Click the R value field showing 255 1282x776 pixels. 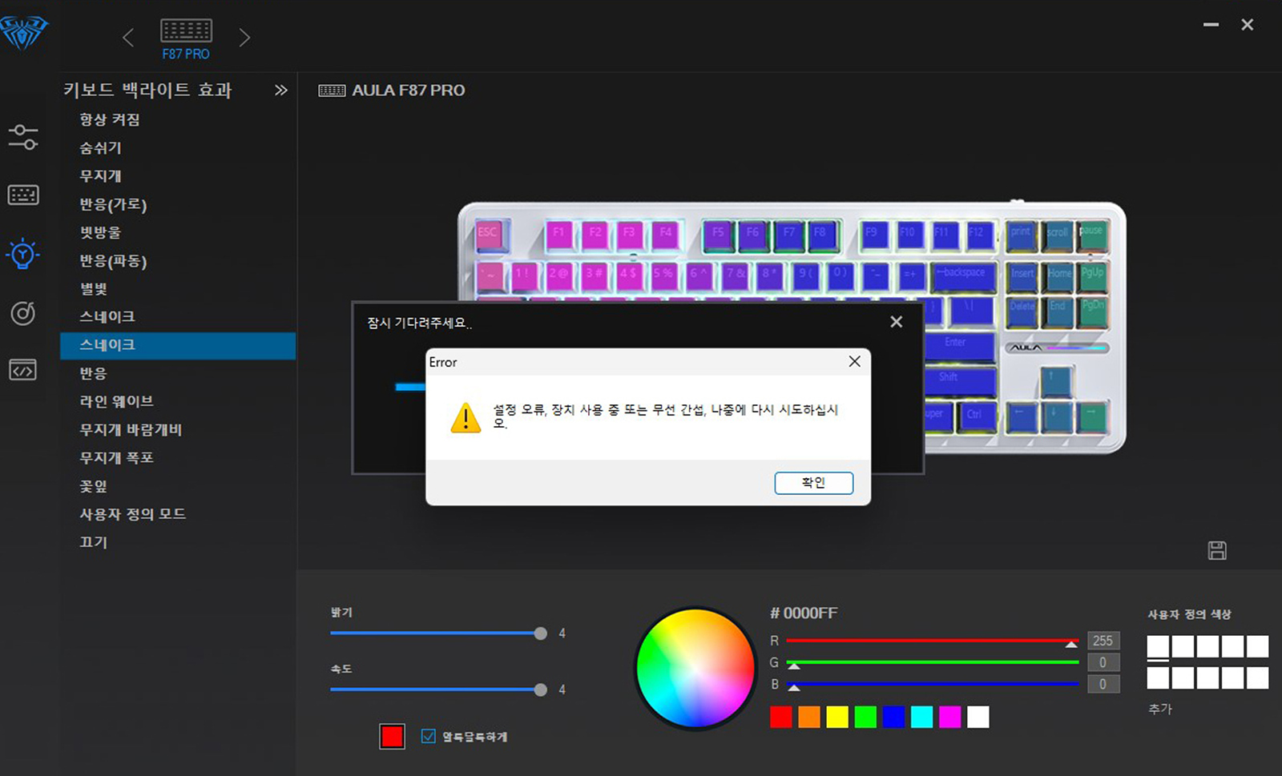(1103, 641)
